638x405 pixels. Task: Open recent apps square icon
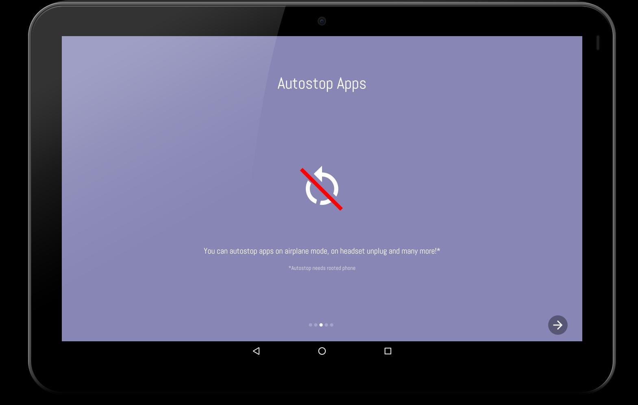click(388, 351)
